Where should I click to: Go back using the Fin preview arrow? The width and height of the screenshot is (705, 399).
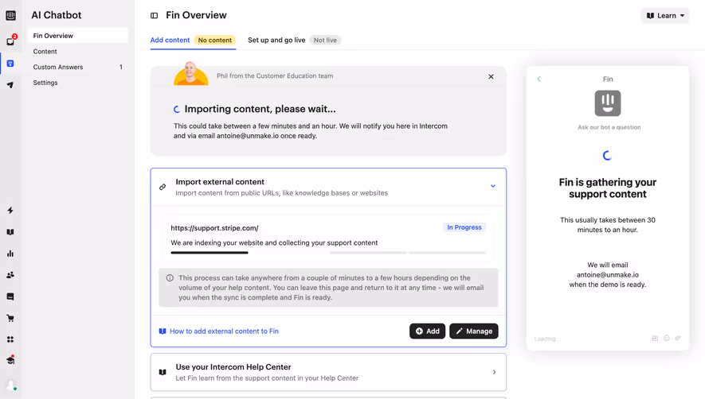pyautogui.click(x=539, y=79)
